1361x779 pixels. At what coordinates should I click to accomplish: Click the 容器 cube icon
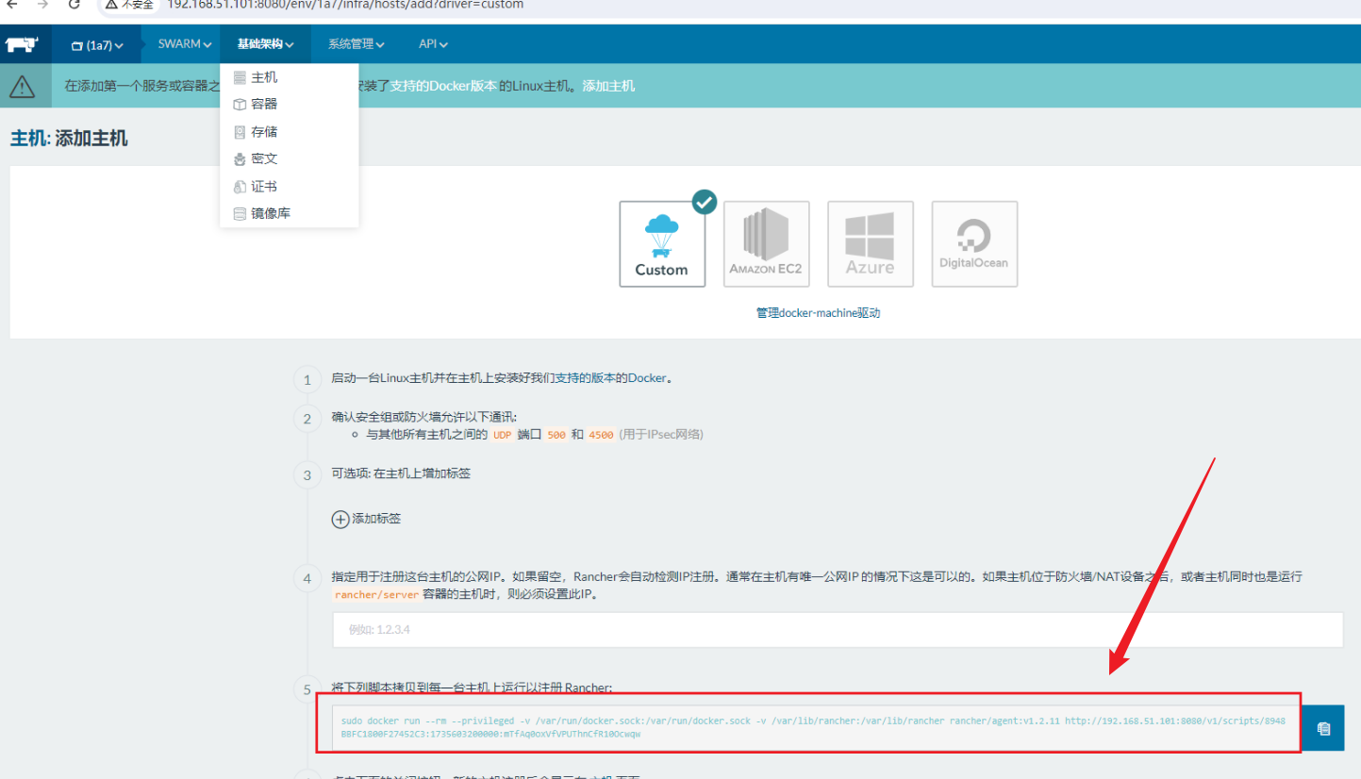click(240, 105)
